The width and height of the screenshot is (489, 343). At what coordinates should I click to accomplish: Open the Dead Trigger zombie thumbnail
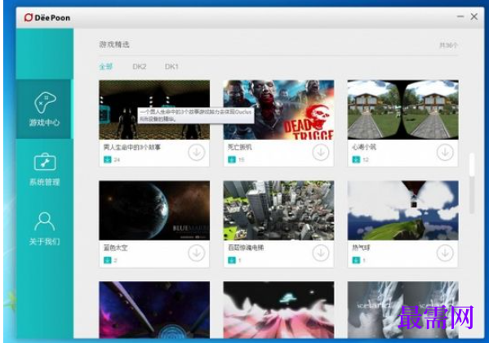click(278, 110)
